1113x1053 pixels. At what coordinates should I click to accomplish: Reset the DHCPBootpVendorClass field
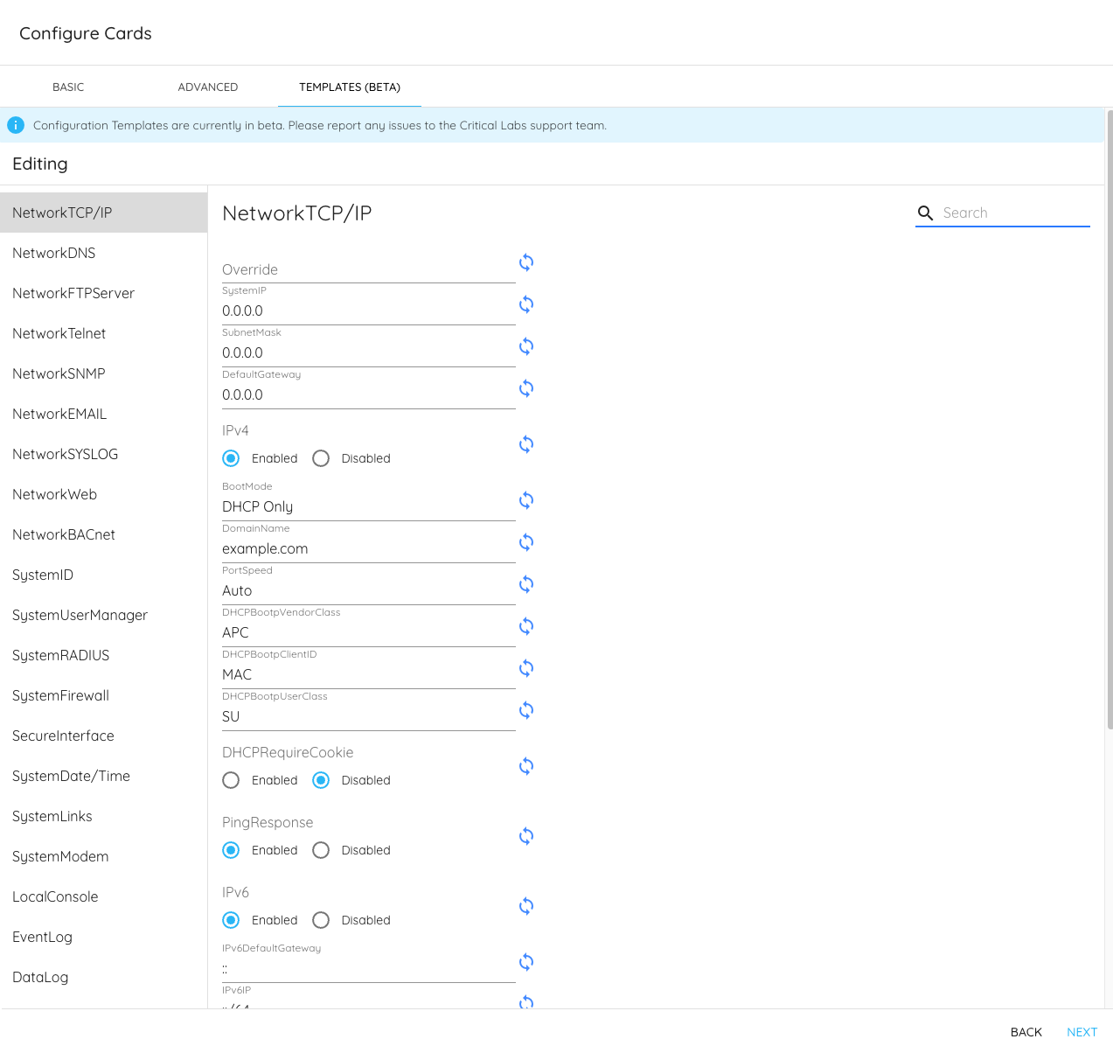[526, 626]
